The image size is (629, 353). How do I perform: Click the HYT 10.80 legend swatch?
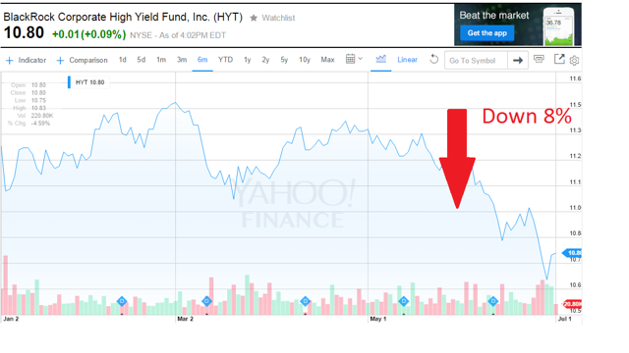(x=69, y=82)
